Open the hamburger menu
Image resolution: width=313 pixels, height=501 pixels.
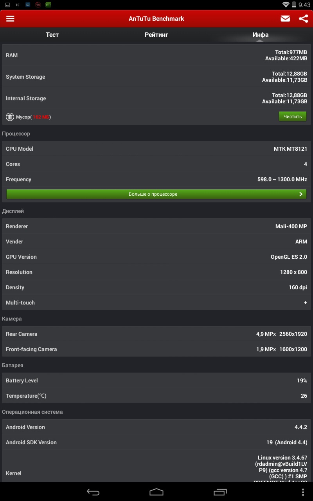pos(10,19)
